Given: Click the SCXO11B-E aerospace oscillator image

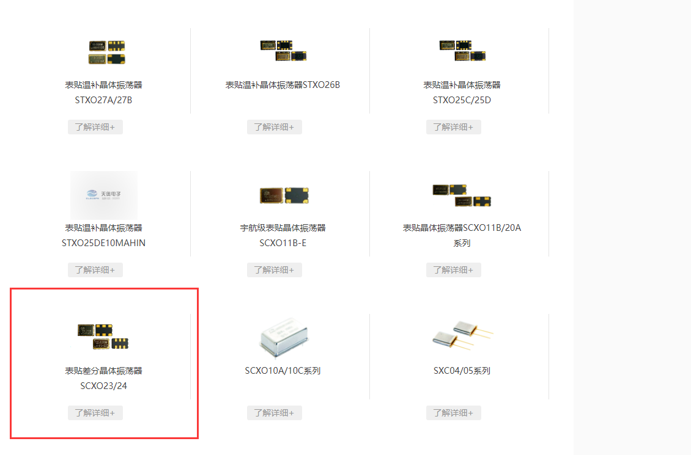Looking at the screenshot, I should pyautogui.click(x=284, y=195).
